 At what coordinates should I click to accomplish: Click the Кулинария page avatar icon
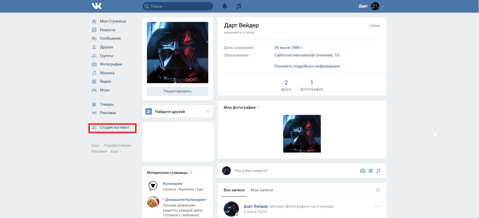[x=153, y=186]
